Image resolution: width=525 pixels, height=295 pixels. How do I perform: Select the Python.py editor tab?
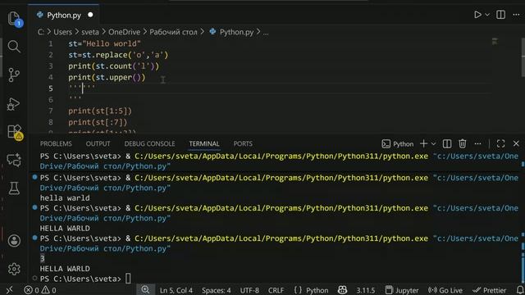tap(64, 15)
